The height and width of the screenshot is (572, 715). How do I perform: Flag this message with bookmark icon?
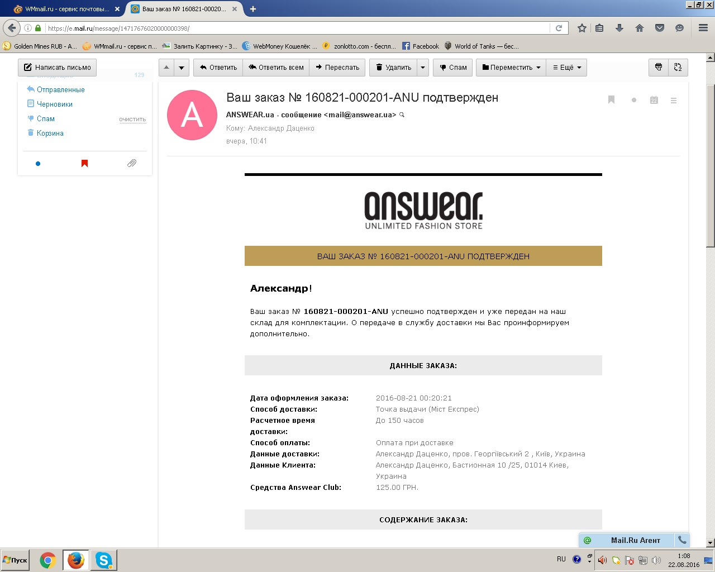[611, 100]
